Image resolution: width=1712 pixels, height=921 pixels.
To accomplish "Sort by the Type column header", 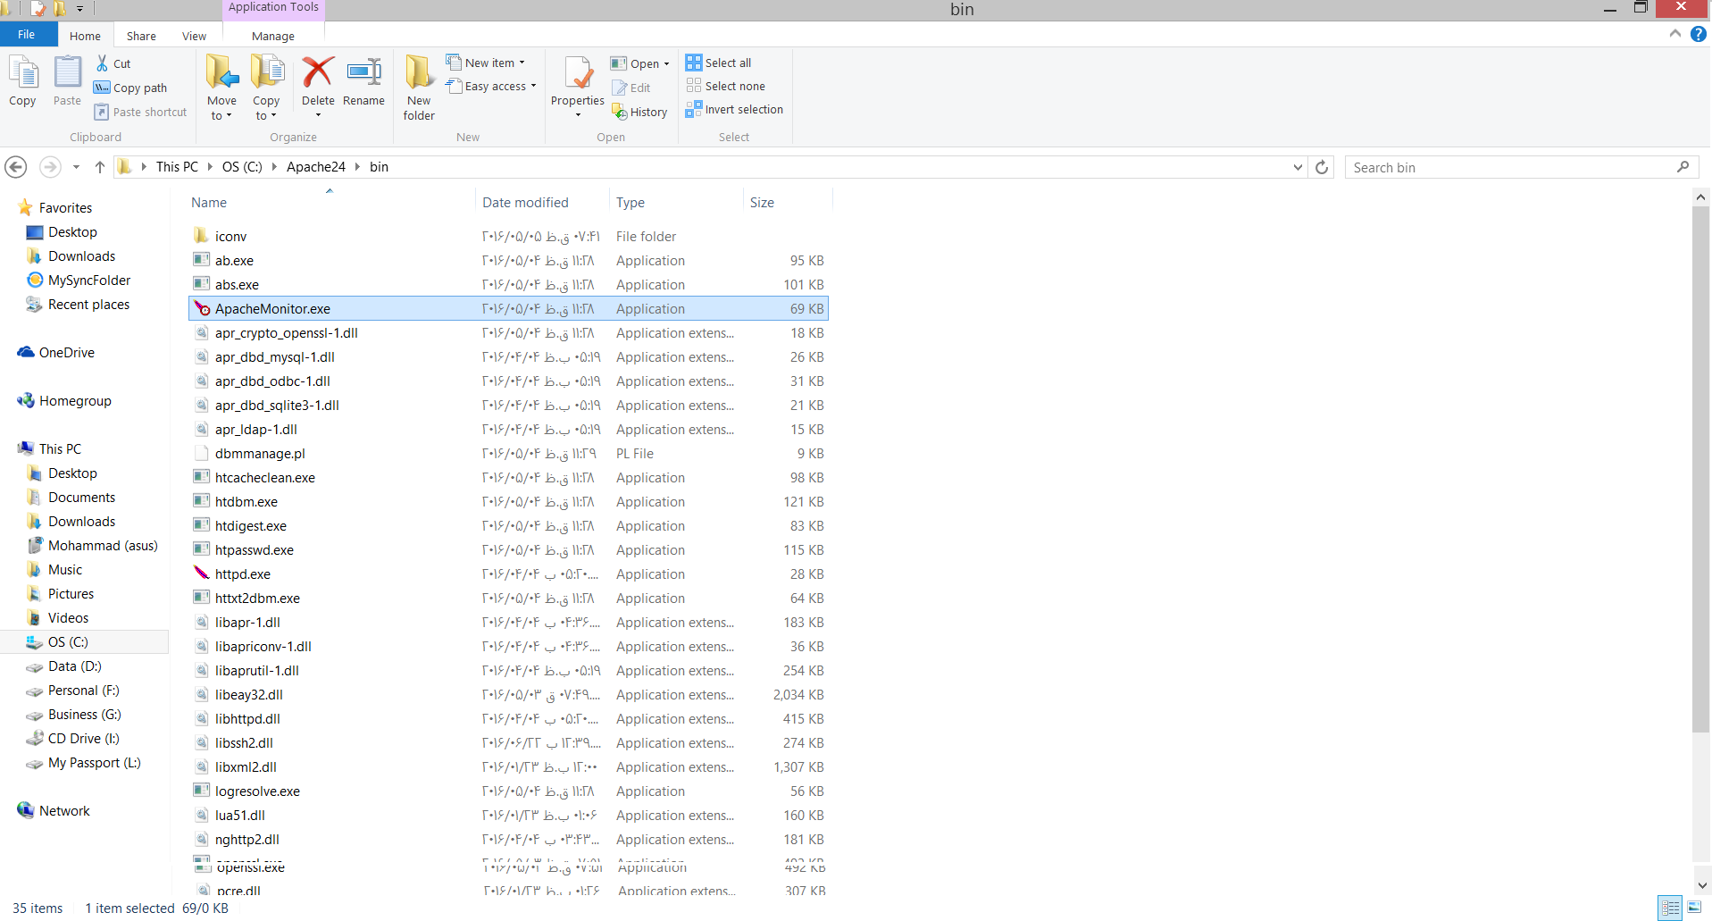I will [676, 203].
